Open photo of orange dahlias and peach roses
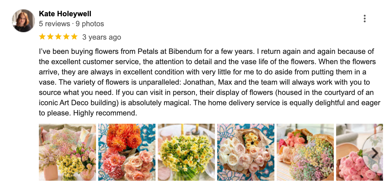The height and width of the screenshot is (187, 391). [127, 152]
